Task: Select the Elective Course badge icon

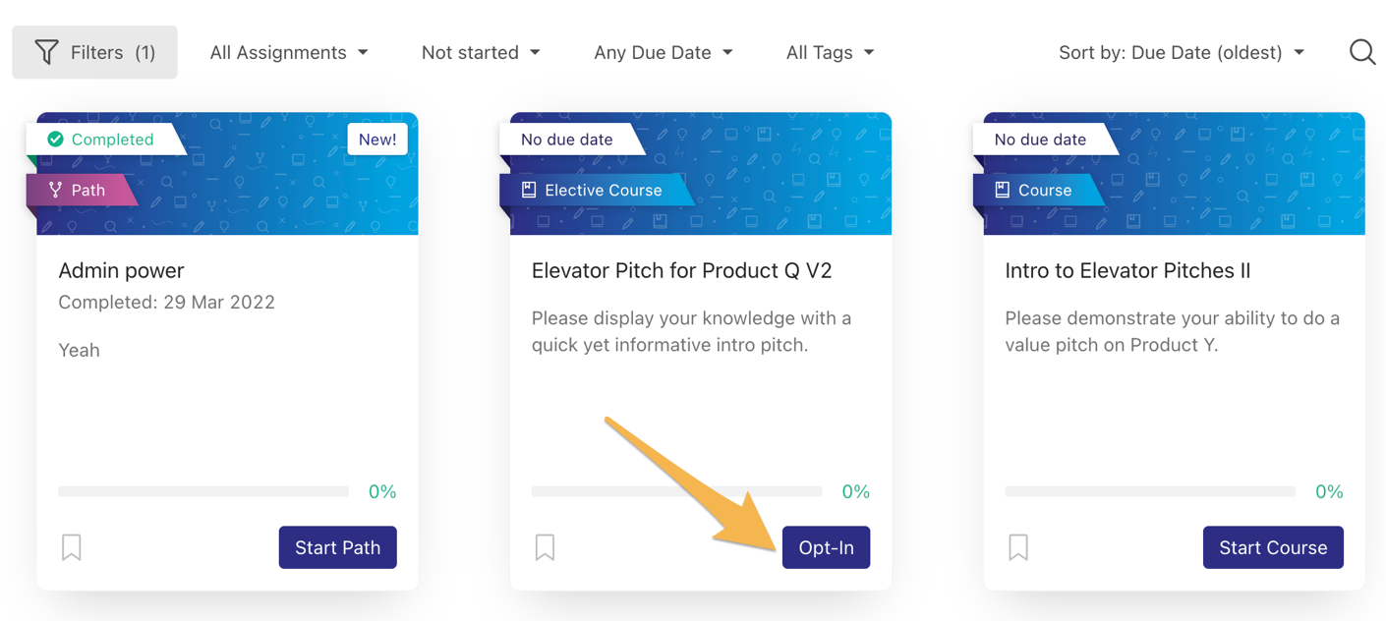Action: [528, 190]
